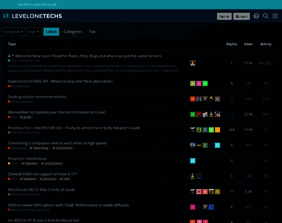Open Docking station recommendations topic

[37, 97]
